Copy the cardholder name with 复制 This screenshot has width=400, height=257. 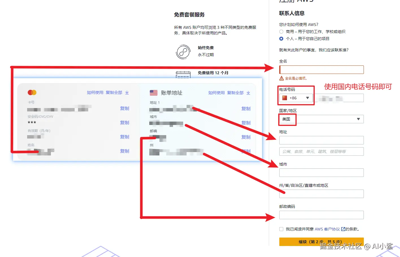tap(125, 151)
